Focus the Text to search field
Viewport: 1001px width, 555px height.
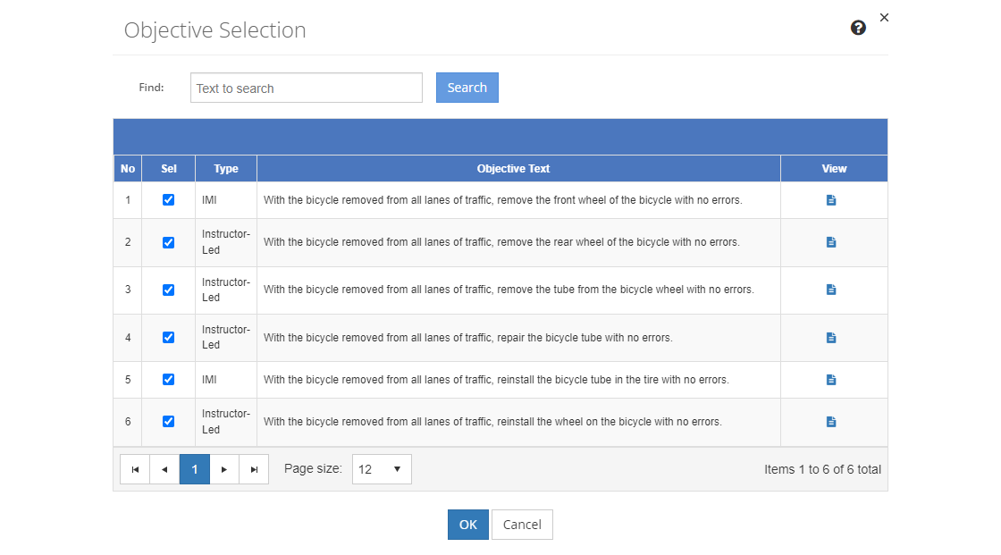click(x=307, y=88)
